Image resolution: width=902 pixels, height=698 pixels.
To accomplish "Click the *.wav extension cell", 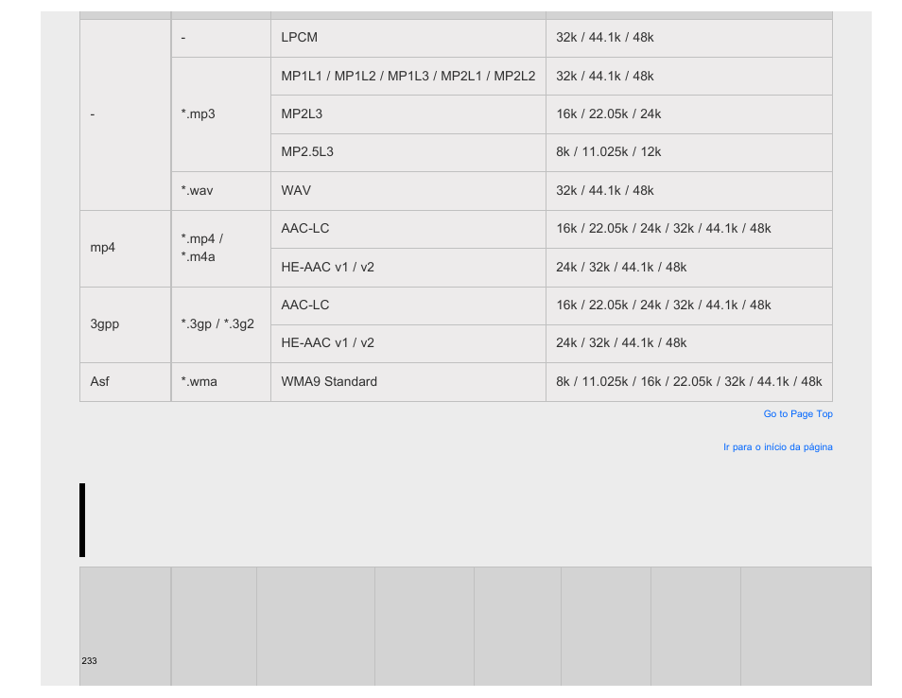I will tap(221, 191).
